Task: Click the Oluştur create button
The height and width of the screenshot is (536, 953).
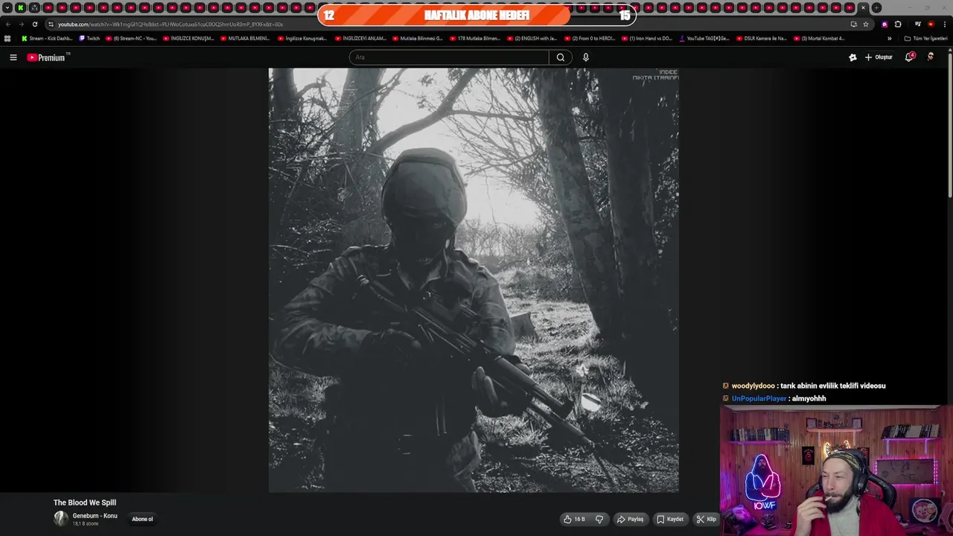Action: point(879,57)
